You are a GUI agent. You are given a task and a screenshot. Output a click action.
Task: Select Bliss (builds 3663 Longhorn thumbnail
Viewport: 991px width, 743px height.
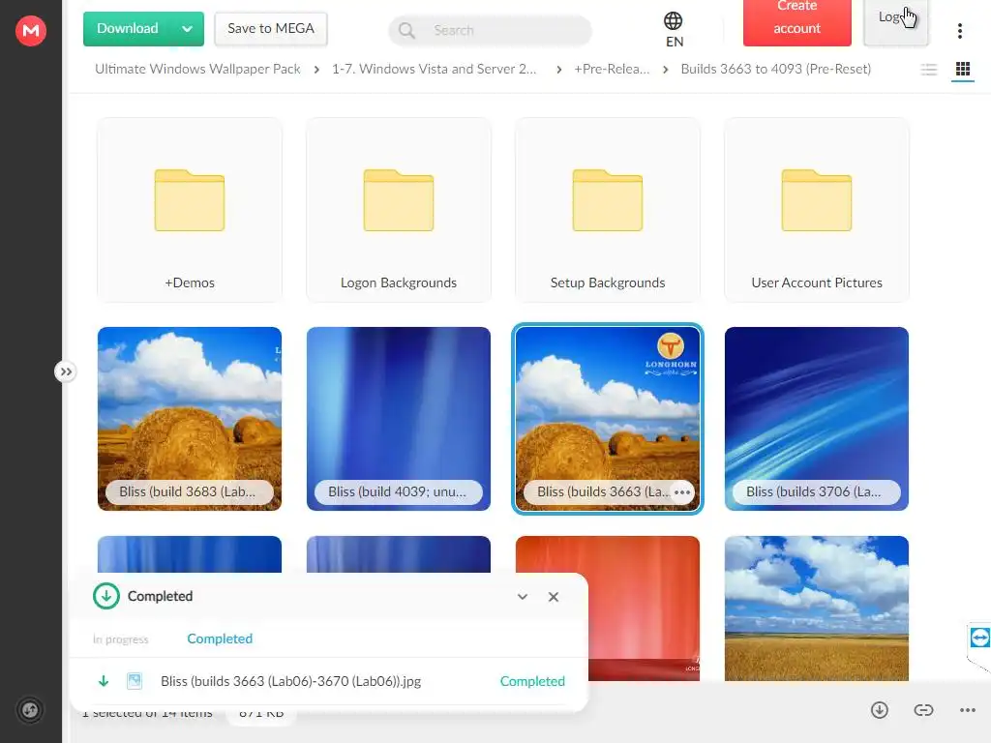click(x=608, y=418)
